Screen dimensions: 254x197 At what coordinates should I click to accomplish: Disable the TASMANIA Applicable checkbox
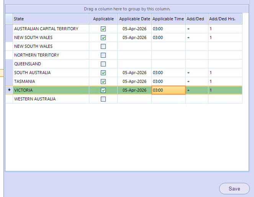click(103, 82)
